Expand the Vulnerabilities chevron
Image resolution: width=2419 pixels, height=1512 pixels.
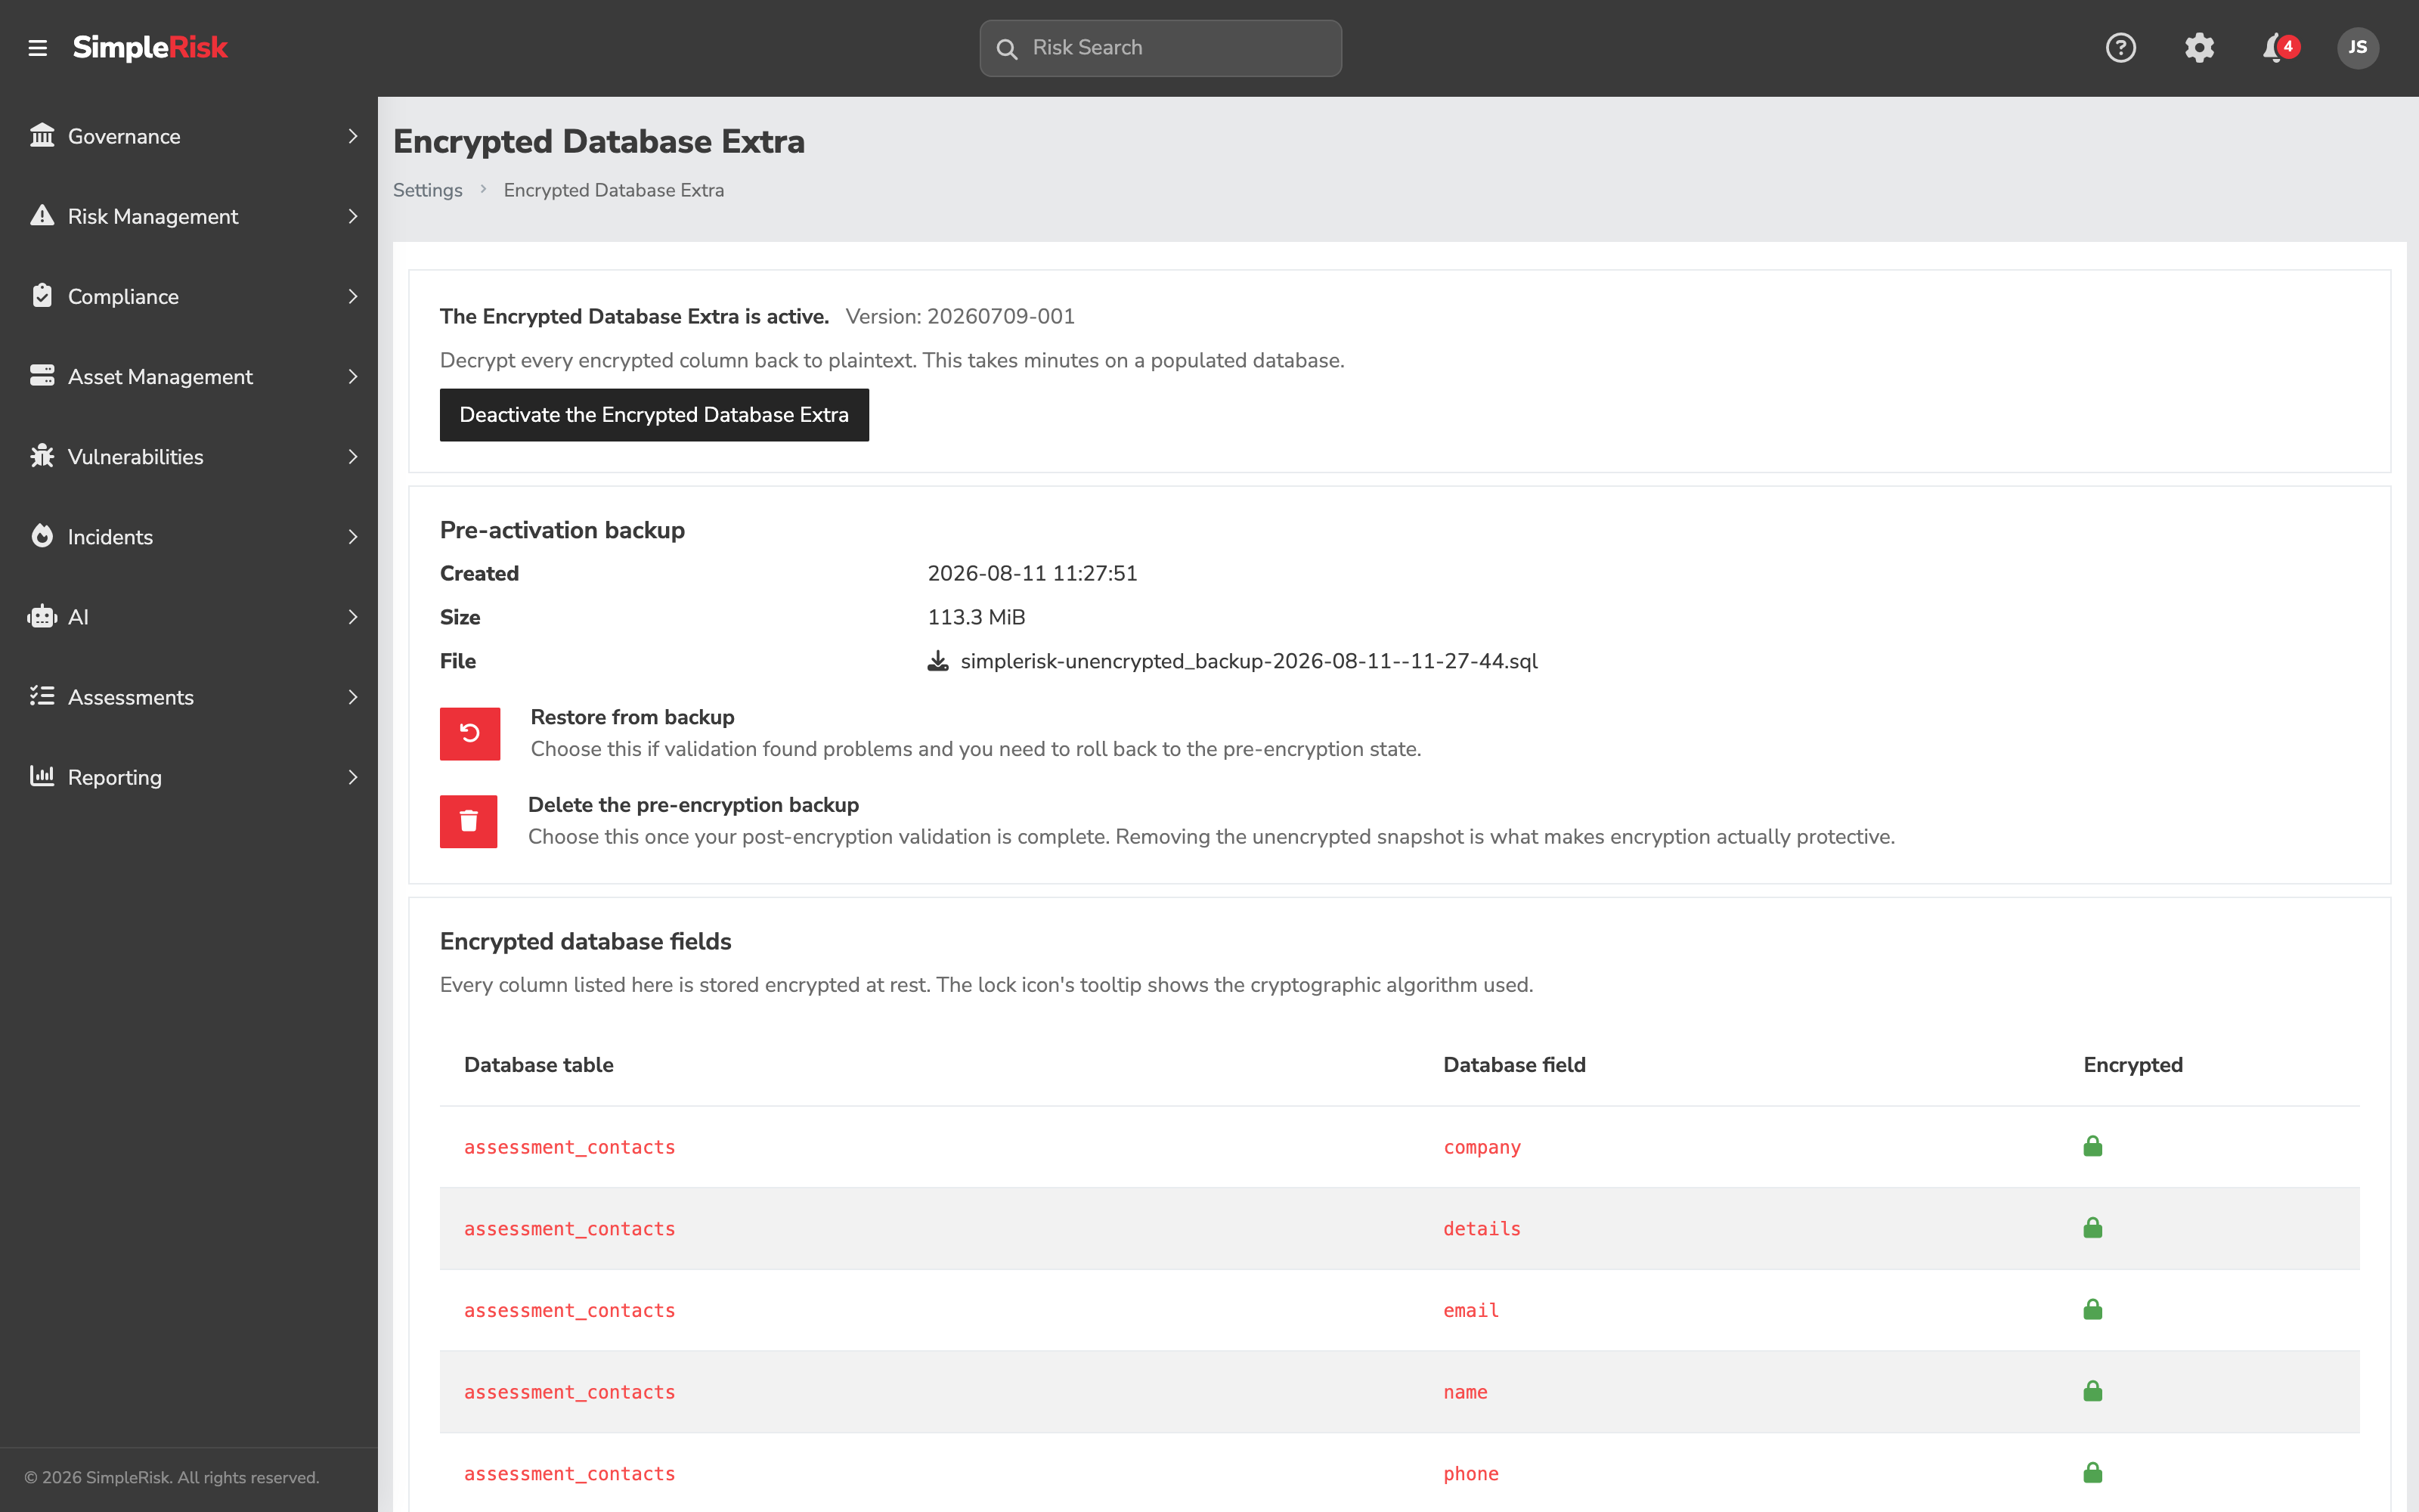353,456
